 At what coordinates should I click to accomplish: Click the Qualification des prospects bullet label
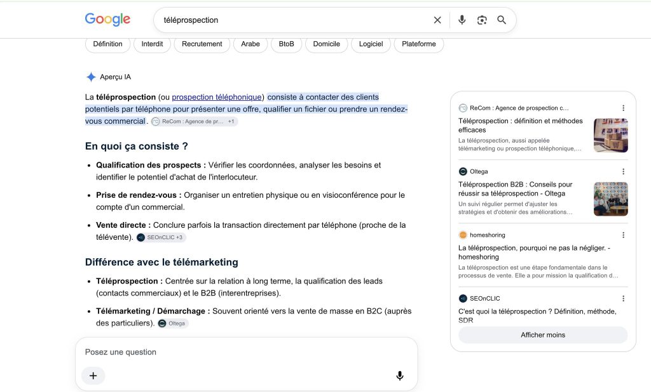tap(151, 165)
